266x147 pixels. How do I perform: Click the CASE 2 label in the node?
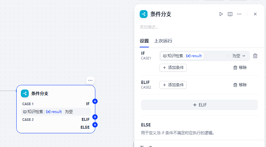[28, 120]
